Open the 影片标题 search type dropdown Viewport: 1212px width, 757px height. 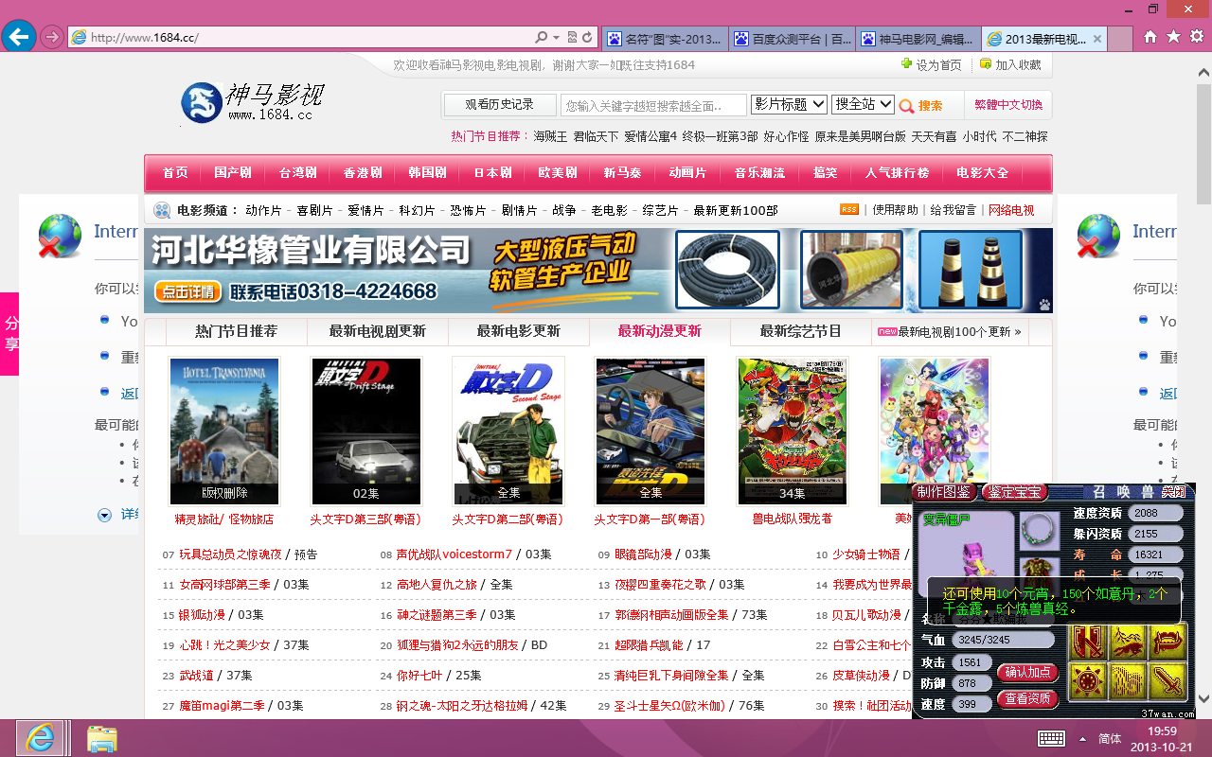click(788, 104)
